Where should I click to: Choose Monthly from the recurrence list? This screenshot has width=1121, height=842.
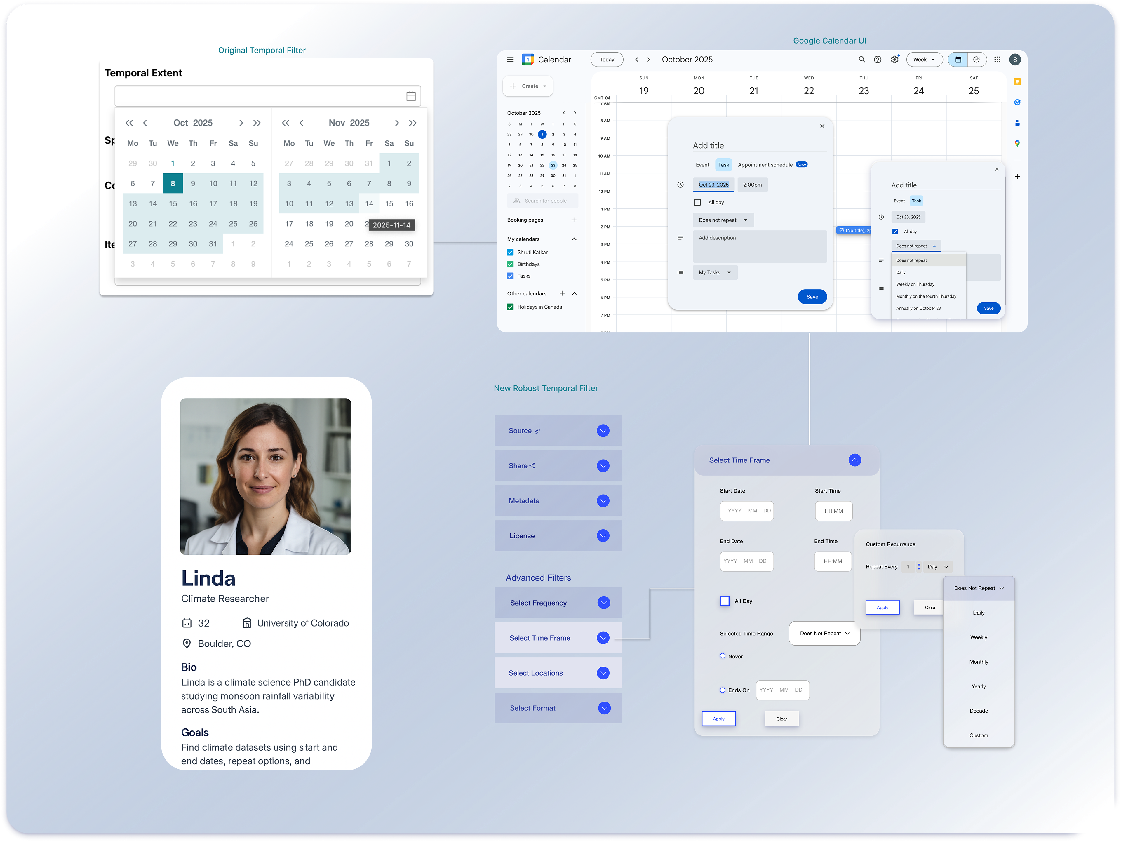pos(978,662)
